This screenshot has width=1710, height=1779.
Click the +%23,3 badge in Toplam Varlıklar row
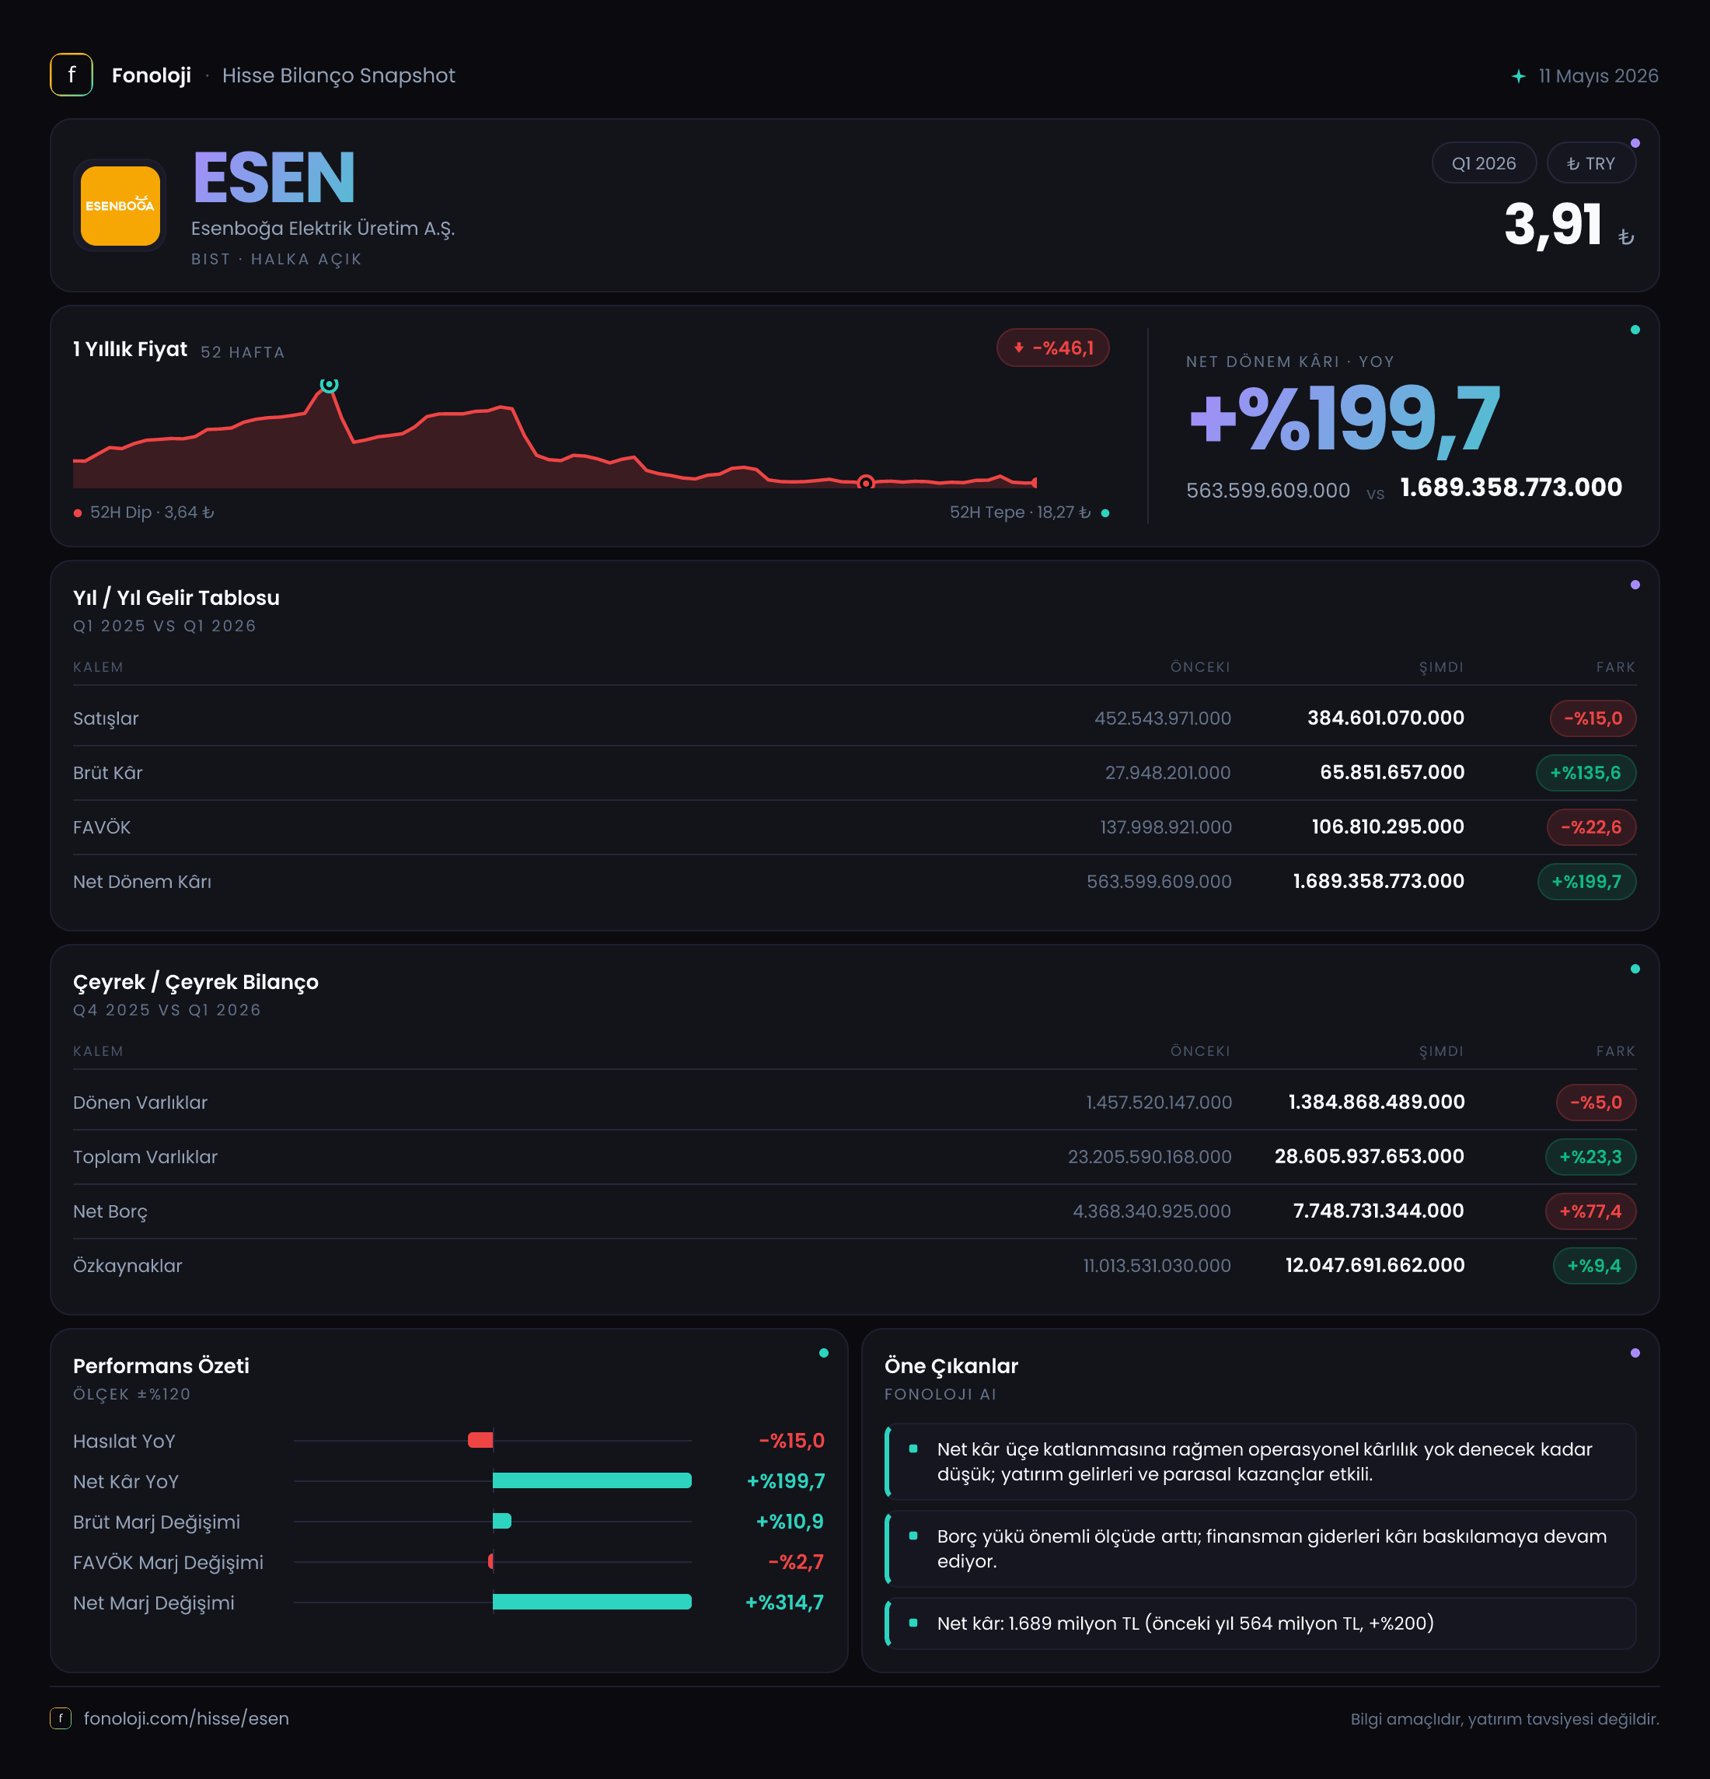tap(1590, 1156)
